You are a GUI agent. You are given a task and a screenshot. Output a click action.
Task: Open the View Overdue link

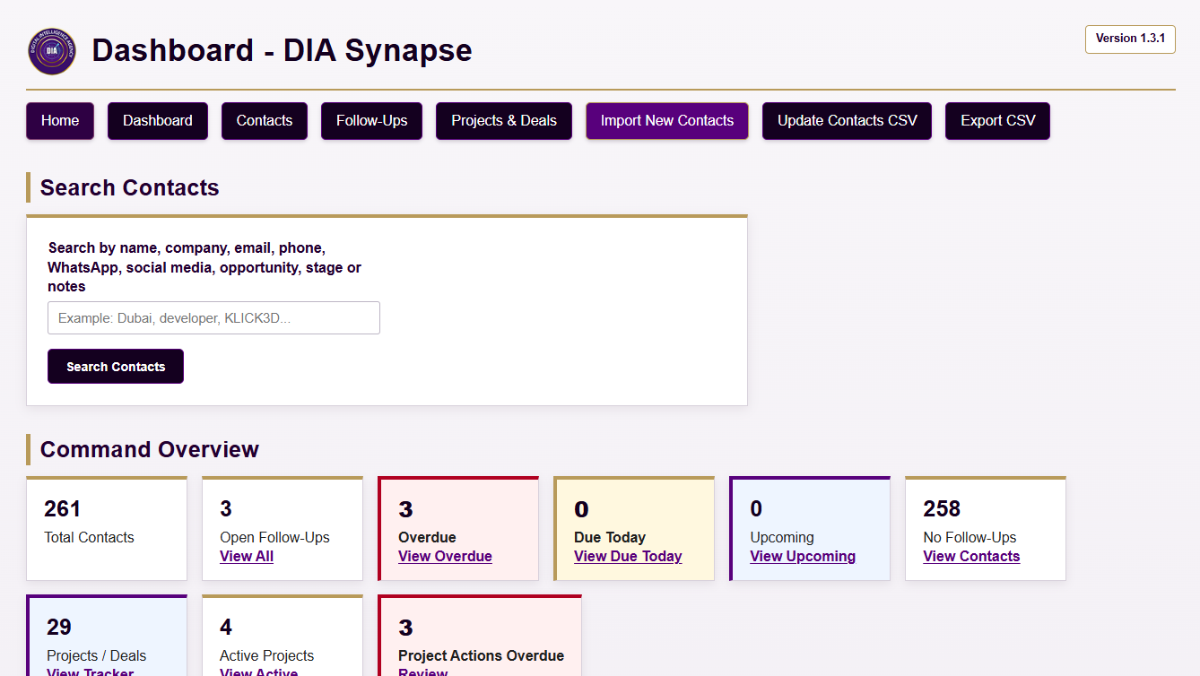[x=445, y=556]
